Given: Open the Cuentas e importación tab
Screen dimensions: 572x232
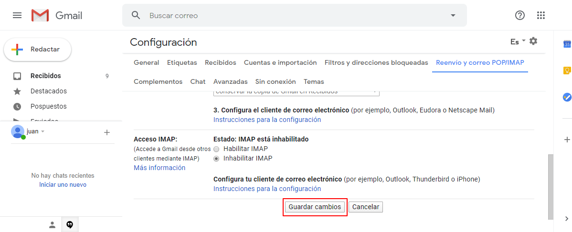Looking at the screenshot, I should pyautogui.click(x=280, y=62).
